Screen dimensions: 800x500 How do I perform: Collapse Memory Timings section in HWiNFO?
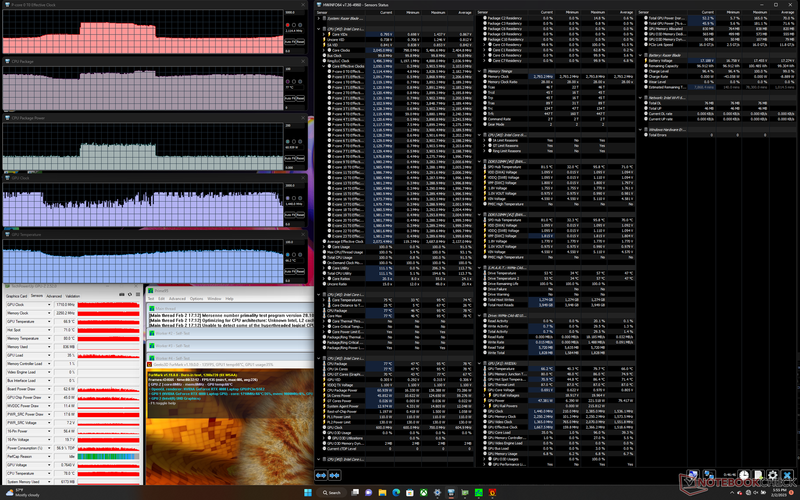[x=479, y=71]
